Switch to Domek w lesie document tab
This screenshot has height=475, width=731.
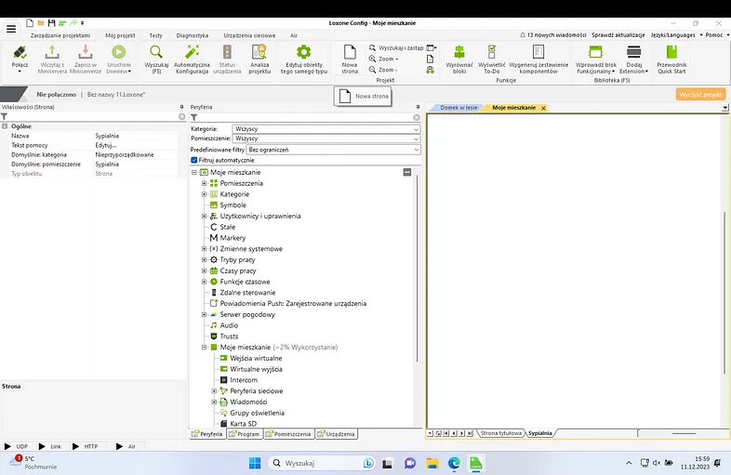459,108
